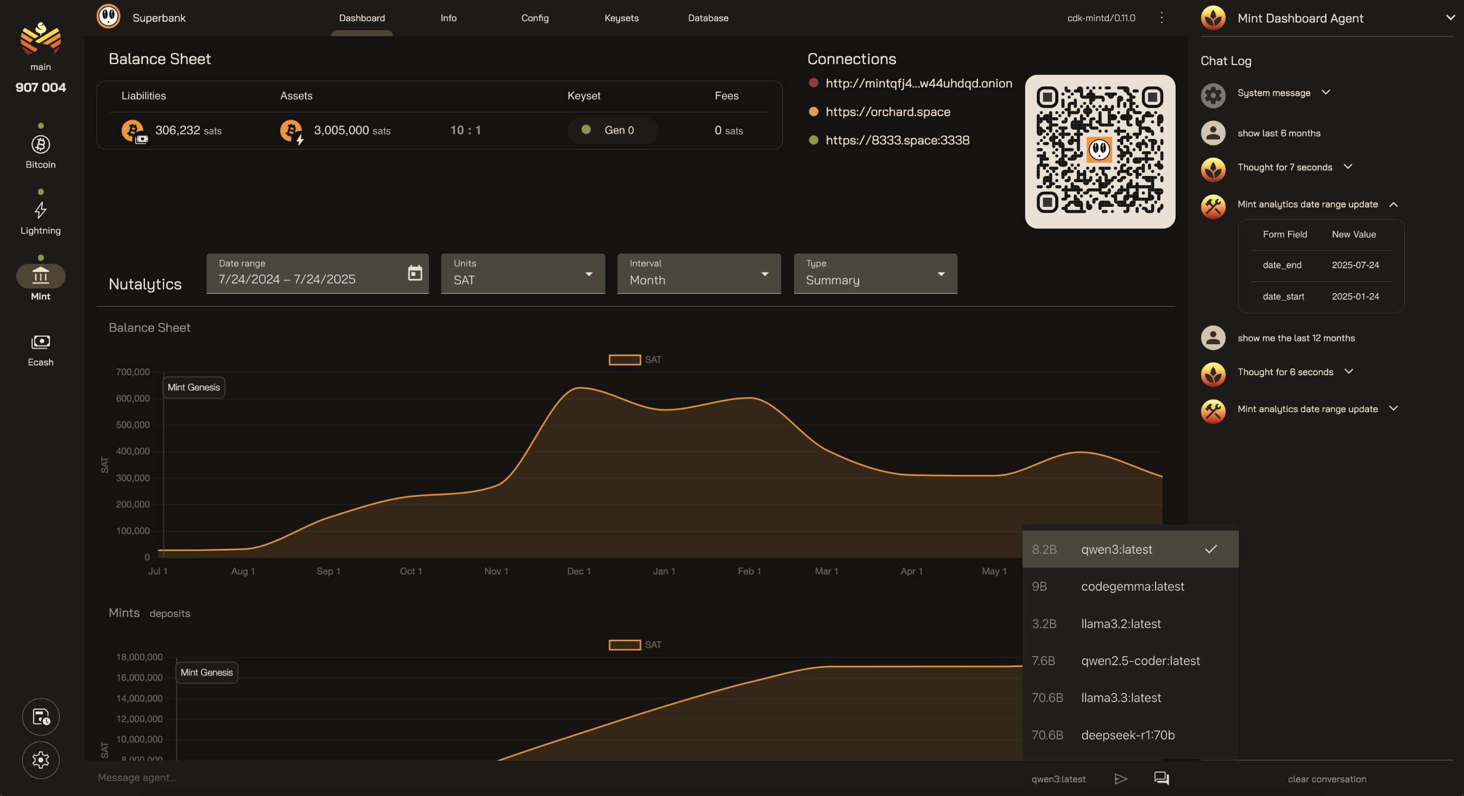The width and height of the screenshot is (1464, 796).
Task: Toggle SAT legend on Mints chart
Action: click(624, 645)
